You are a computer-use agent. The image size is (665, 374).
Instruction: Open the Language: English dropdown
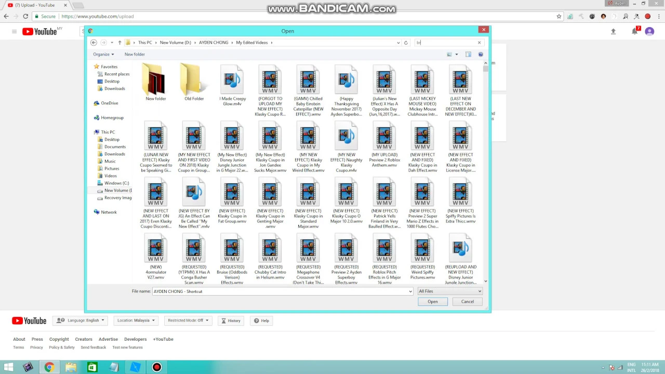pos(81,320)
